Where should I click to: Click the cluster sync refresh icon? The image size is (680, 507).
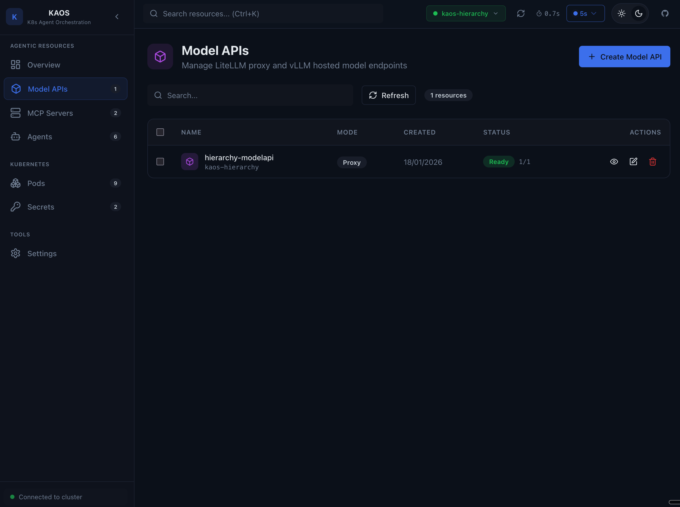point(521,13)
